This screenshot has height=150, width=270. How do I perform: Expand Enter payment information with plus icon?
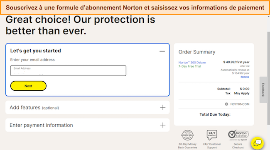point(163,125)
